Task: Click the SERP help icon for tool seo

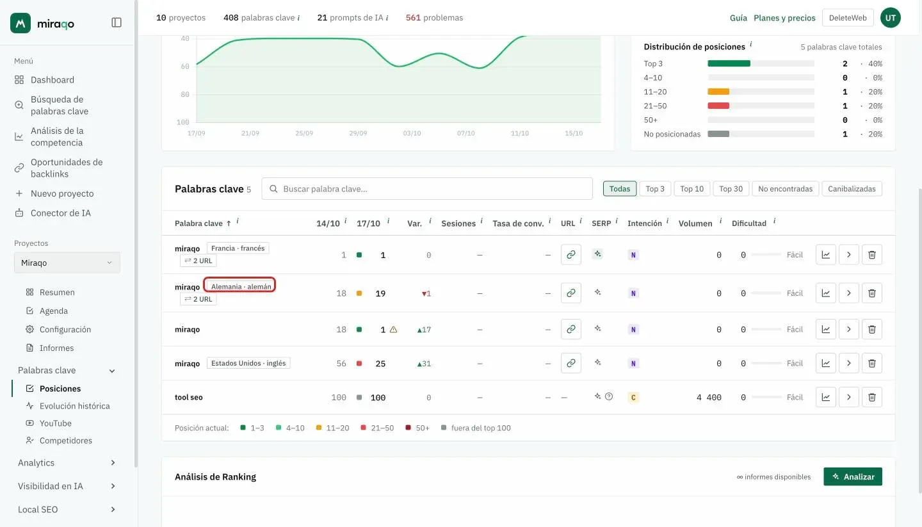Action: [x=609, y=396]
